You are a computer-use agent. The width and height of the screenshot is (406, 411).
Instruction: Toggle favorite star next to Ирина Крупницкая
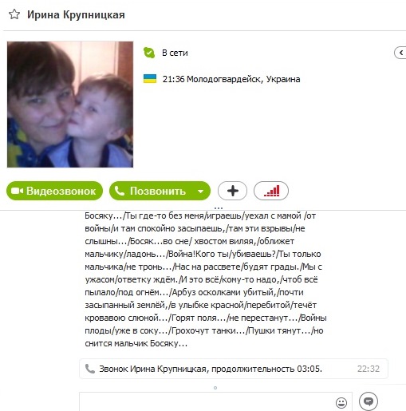tap(14, 14)
